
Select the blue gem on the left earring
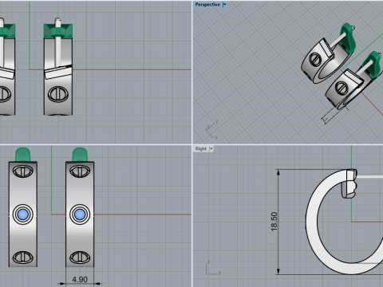[23, 214]
